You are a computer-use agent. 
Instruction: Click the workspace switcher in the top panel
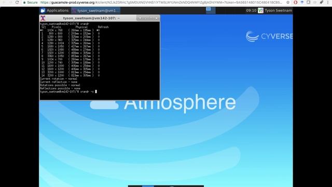210,10
